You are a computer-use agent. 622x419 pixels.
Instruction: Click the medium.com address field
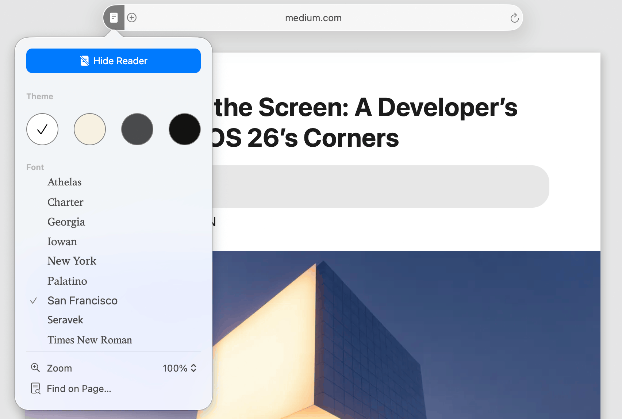pos(313,18)
